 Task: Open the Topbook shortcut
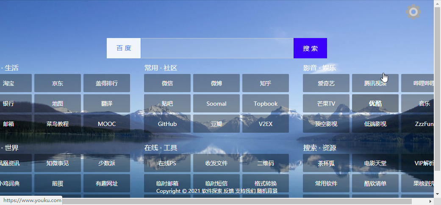(x=266, y=104)
